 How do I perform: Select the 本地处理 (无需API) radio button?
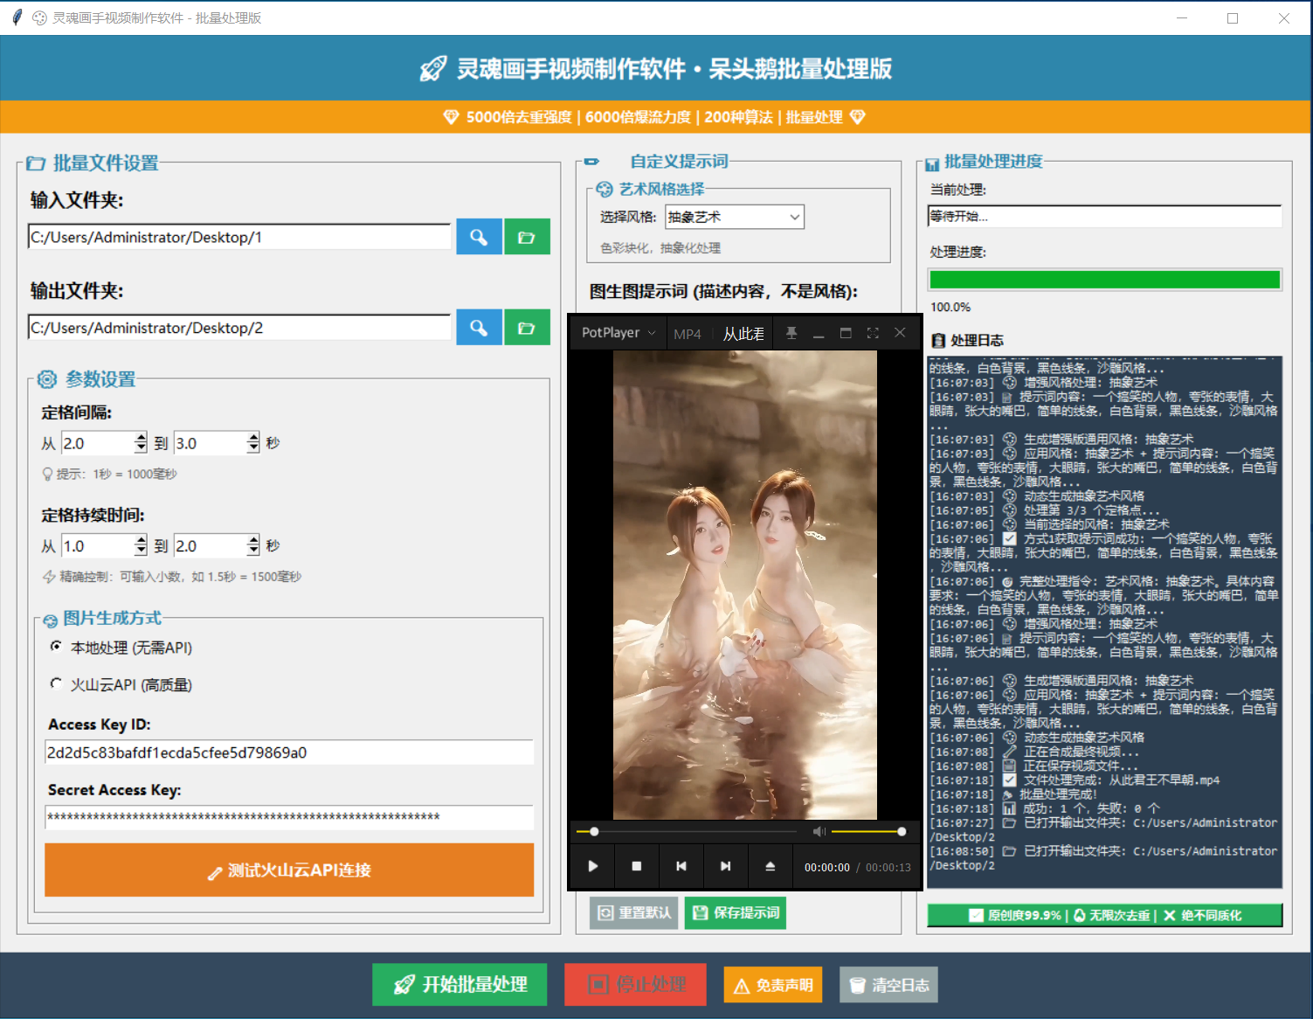pos(56,648)
